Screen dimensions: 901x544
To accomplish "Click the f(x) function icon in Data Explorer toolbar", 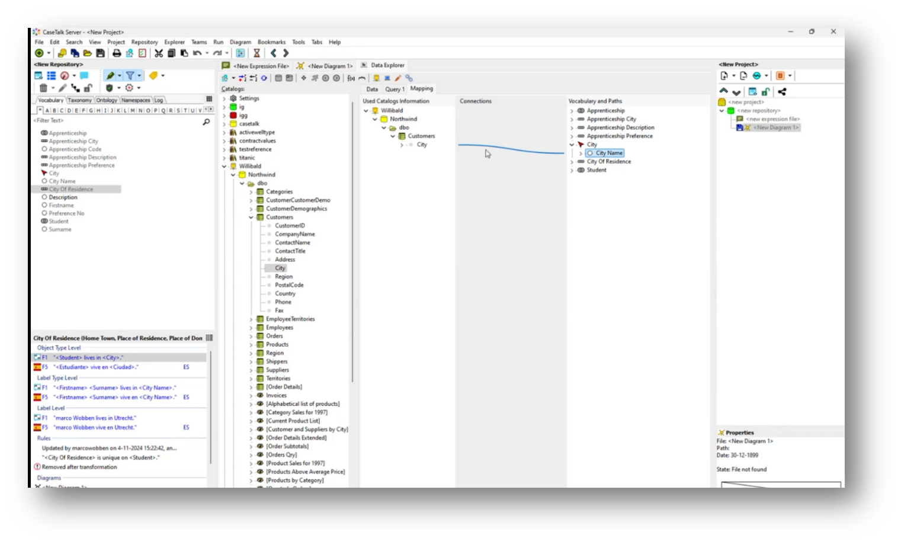I will click(351, 78).
